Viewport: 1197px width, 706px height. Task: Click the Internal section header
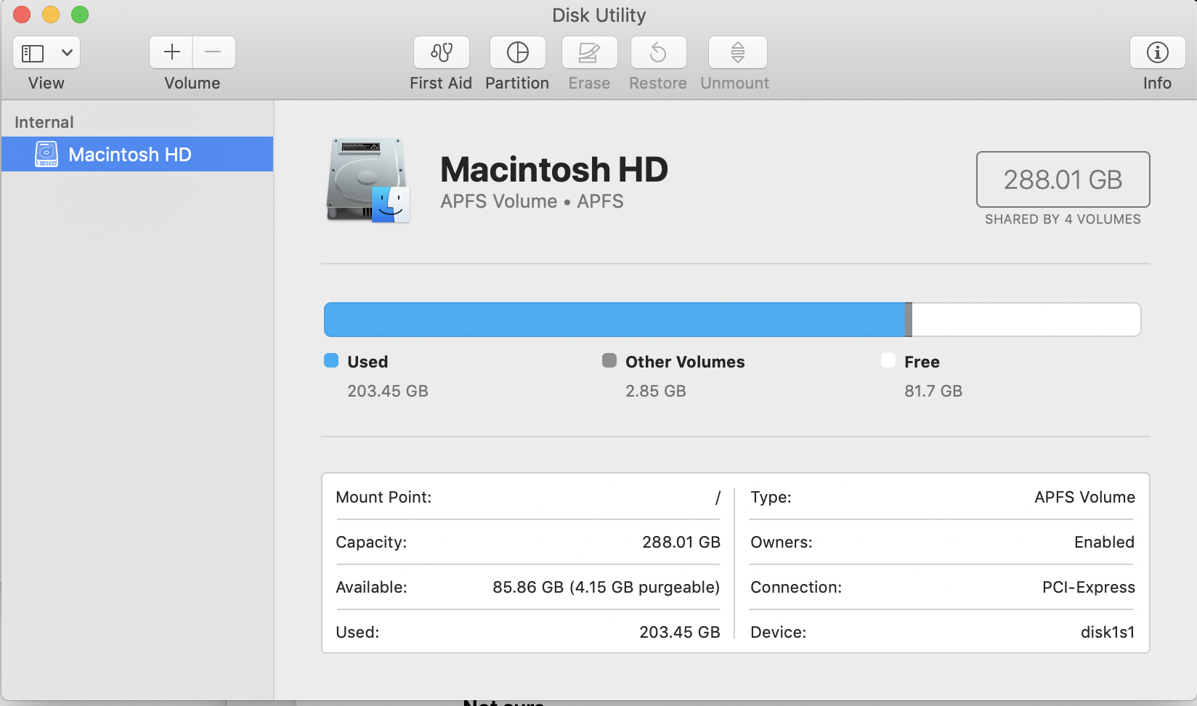(x=44, y=122)
